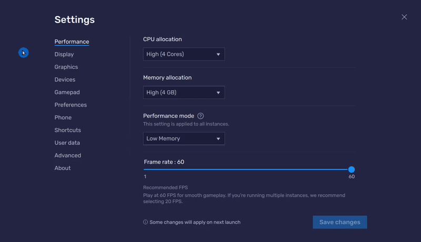Viewport: 421px width, 242px height.
Task: Click the Performance mode help icon
Action: coord(201,116)
